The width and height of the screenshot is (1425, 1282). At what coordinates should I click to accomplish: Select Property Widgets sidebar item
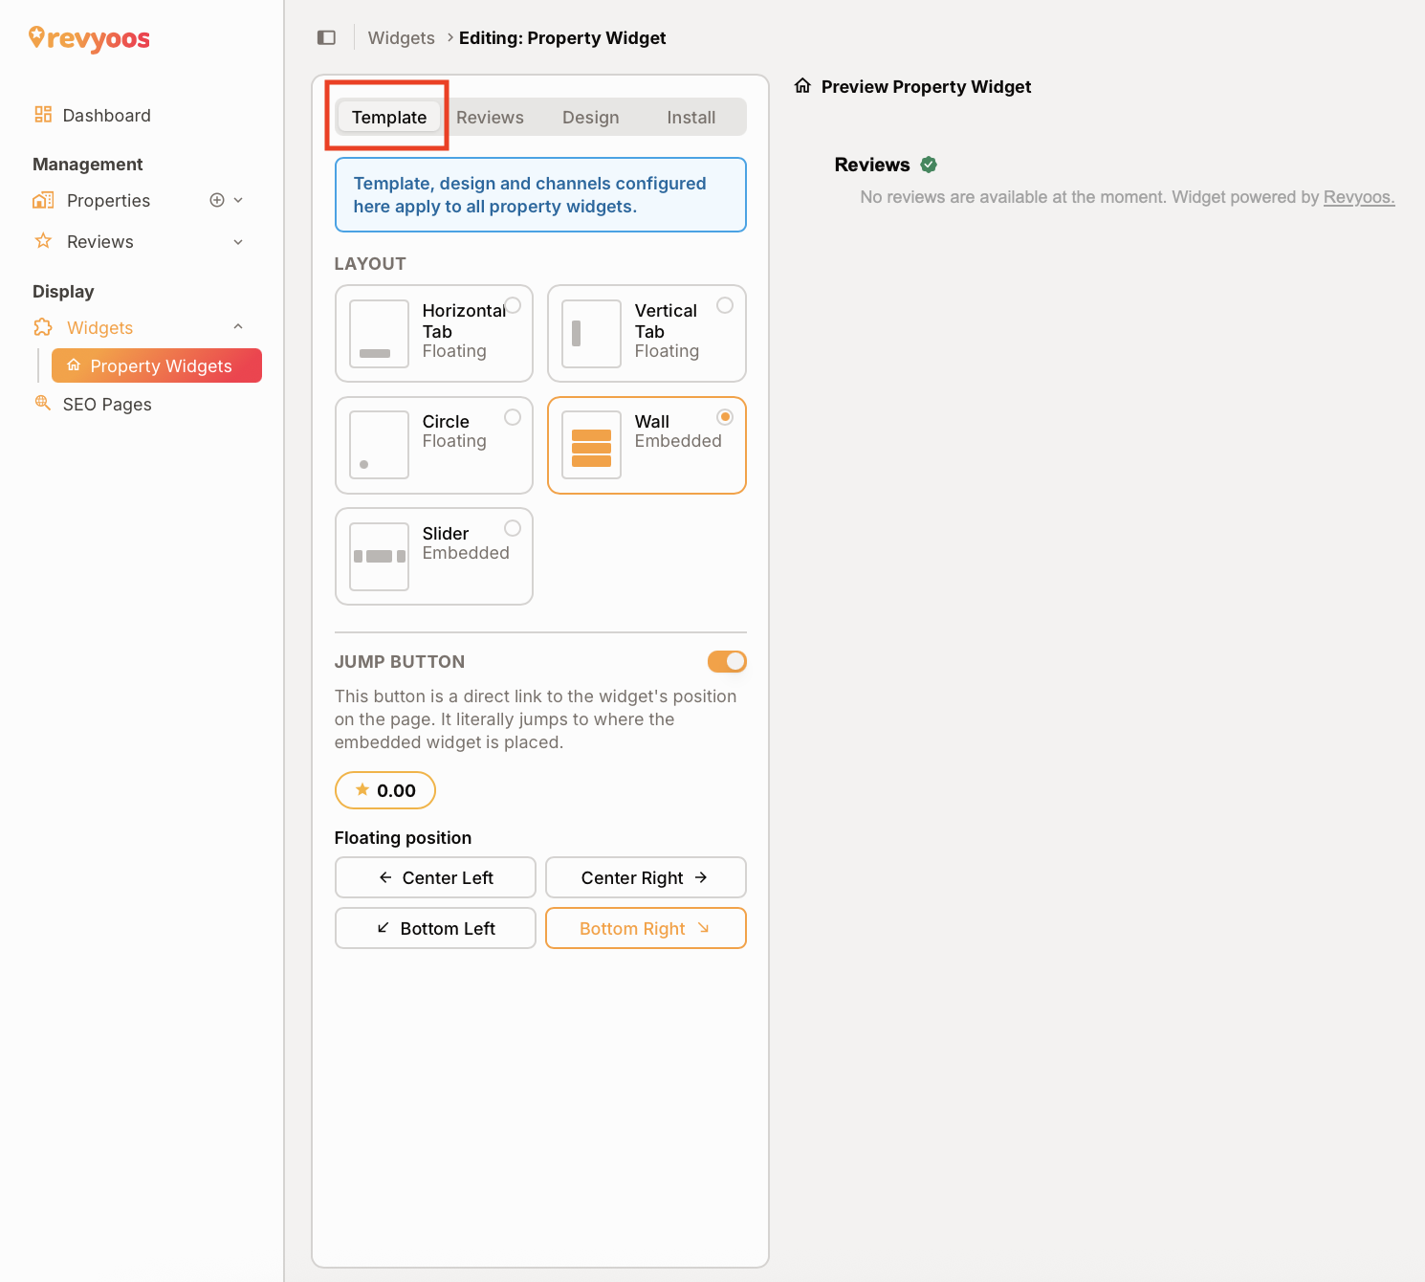157,365
